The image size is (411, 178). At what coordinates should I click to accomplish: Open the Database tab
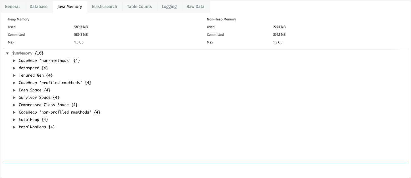pyautogui.click(x=38, y=7)
